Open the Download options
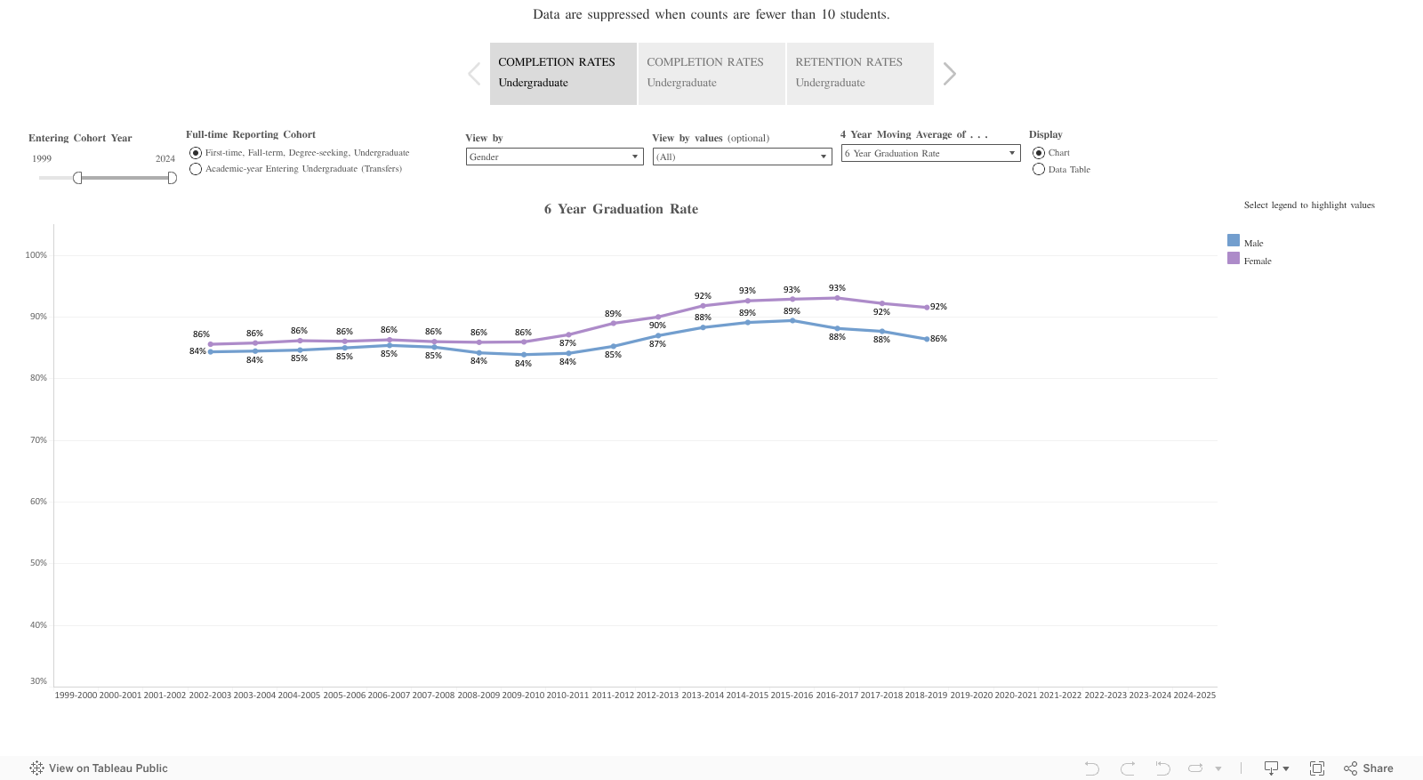Viewport: 1423px width, 780px height. click(x=1272, y=768)
